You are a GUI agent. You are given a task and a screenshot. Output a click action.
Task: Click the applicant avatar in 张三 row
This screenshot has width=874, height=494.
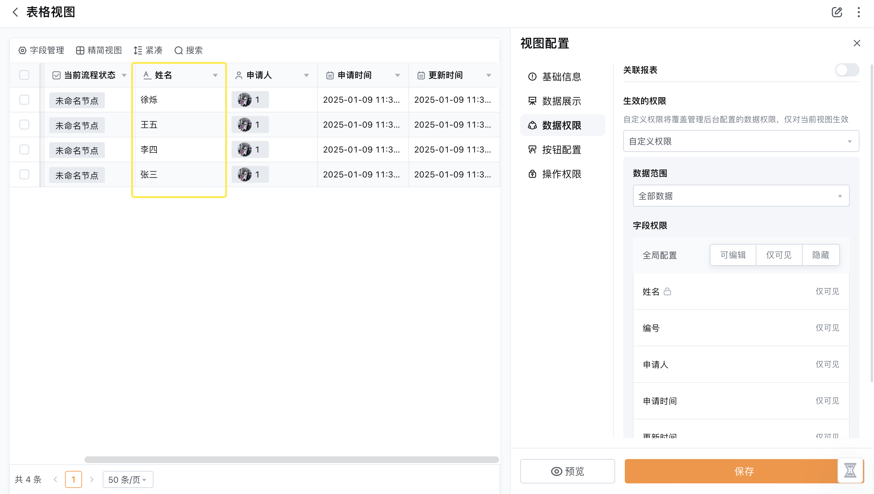(244, 175)
